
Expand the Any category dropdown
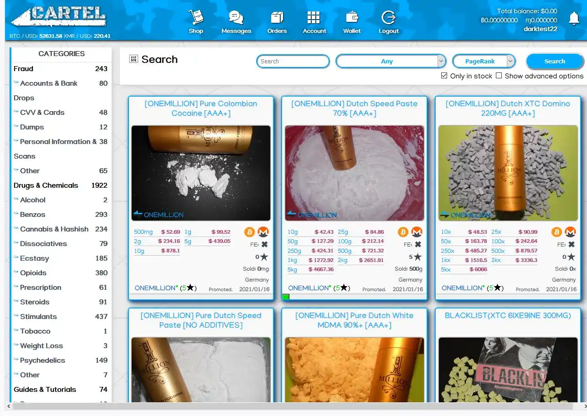pos(391,61)
